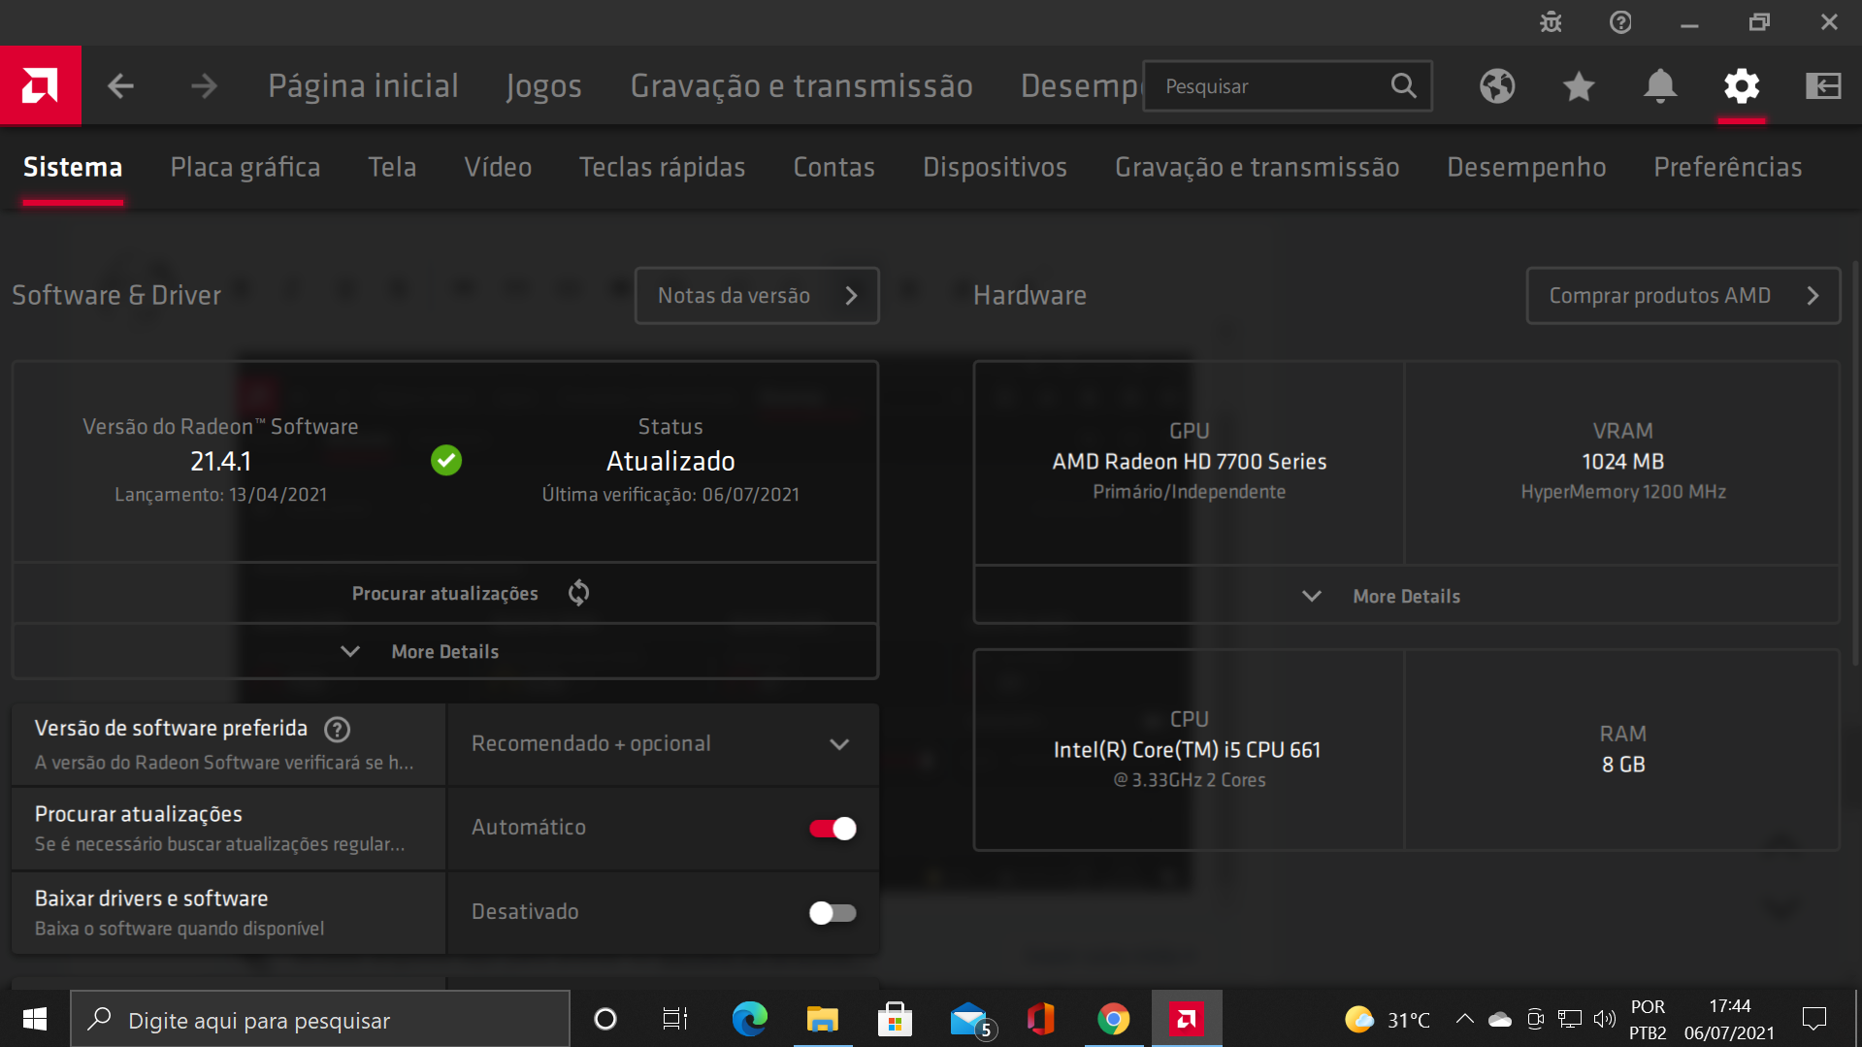Screen dimensions: 1862x1047
Task: Click the Notas da versão button
Action: (x=757, y=296)
